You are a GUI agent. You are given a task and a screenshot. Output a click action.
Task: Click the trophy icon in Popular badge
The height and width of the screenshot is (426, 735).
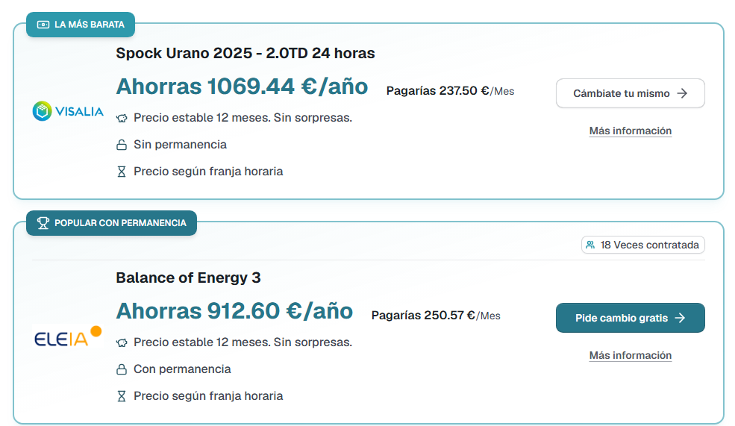click(x=43, y=223)
